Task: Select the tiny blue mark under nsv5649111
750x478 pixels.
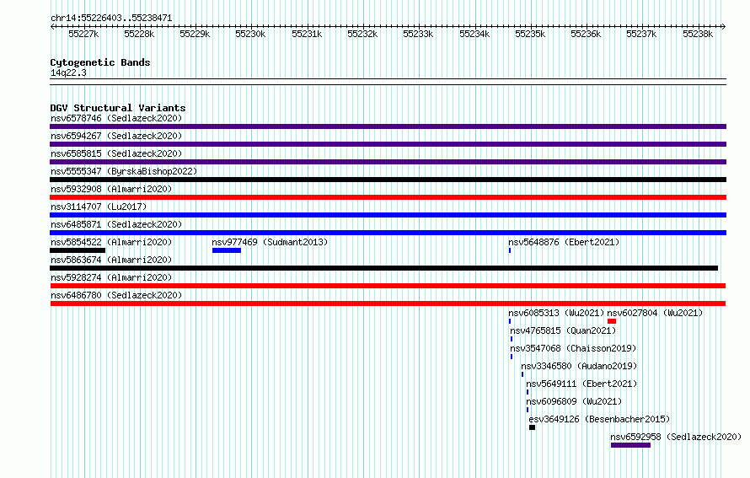Action: click(528, 392)
